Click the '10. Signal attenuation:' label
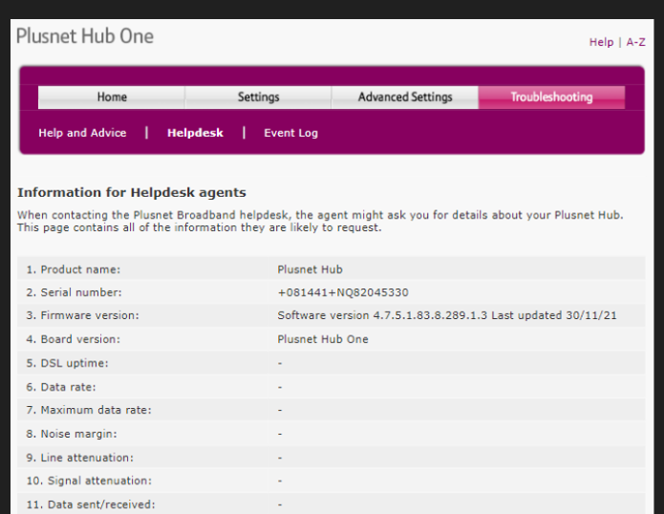The width and height of the screenshot is (664, 514). (89, 481)
